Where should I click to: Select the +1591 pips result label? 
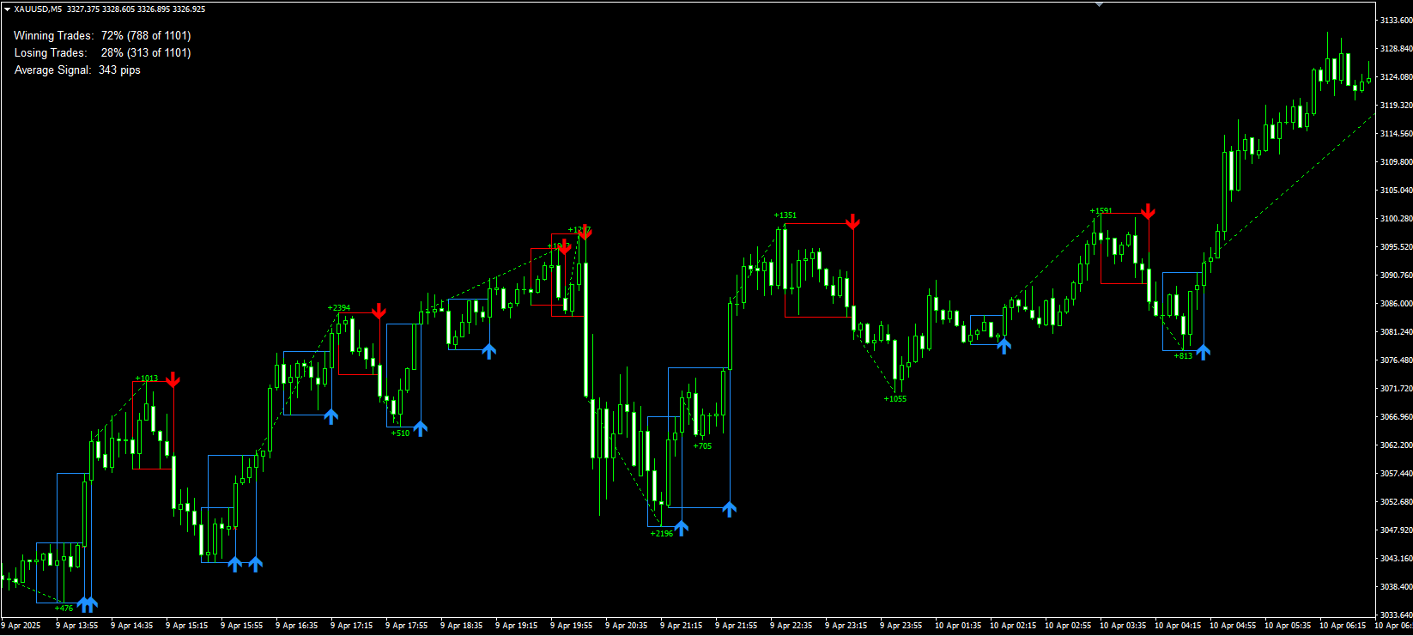1101,211
